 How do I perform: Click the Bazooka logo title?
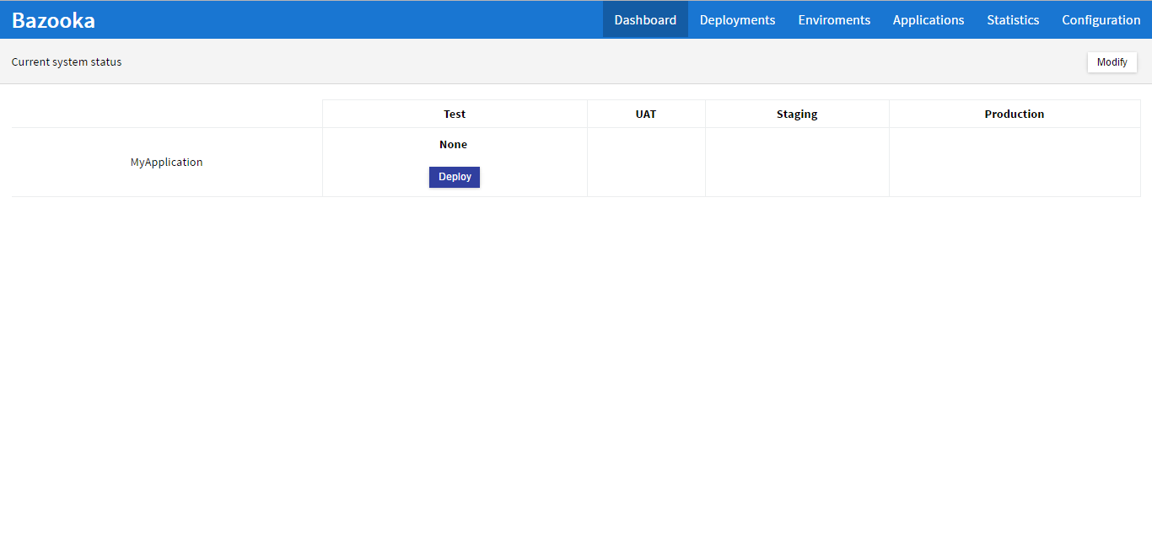53,20
